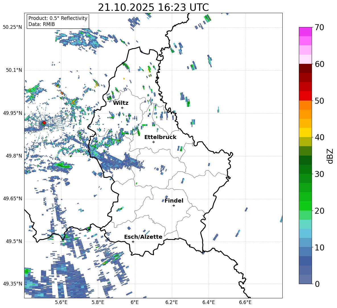Click the Esch/Alzette station cross marker
337x308 pixels.
133,242
